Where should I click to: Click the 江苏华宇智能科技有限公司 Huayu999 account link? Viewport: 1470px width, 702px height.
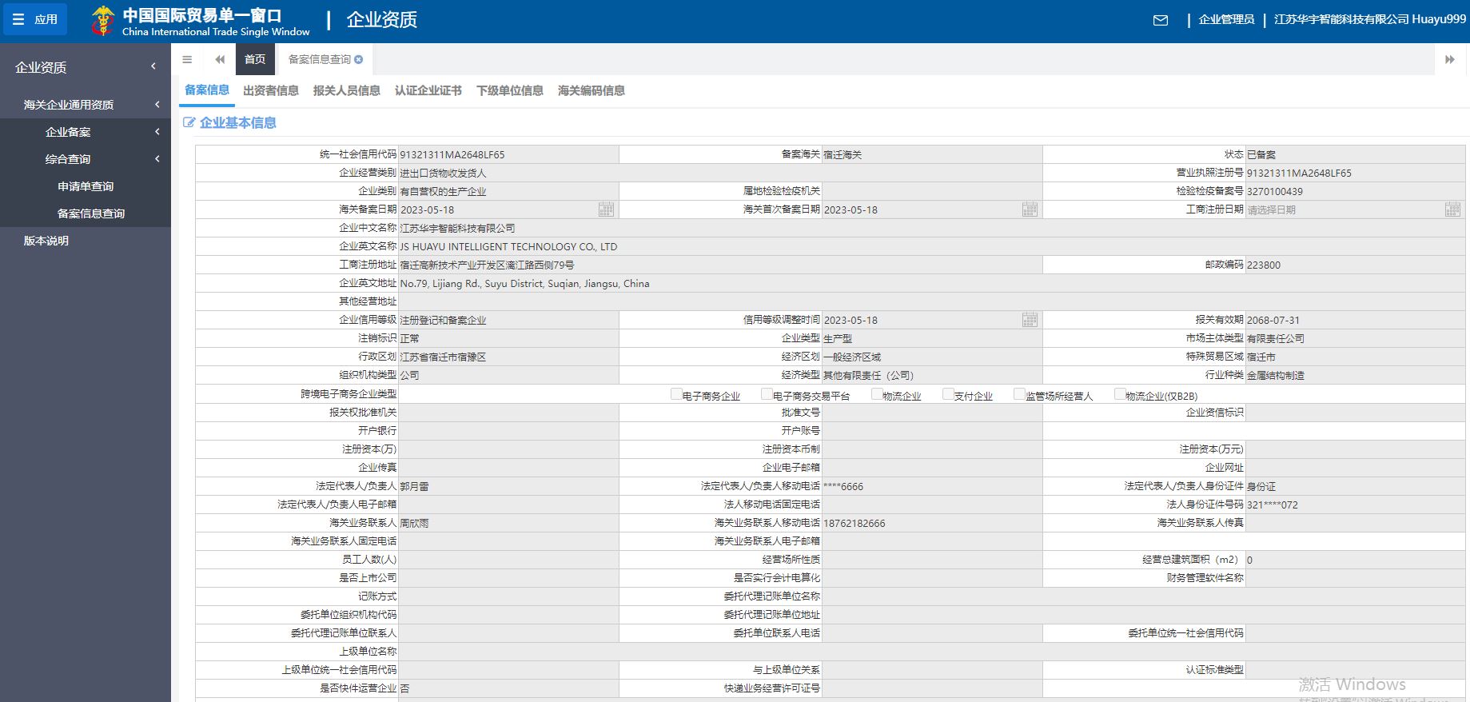coord(1369,19)
